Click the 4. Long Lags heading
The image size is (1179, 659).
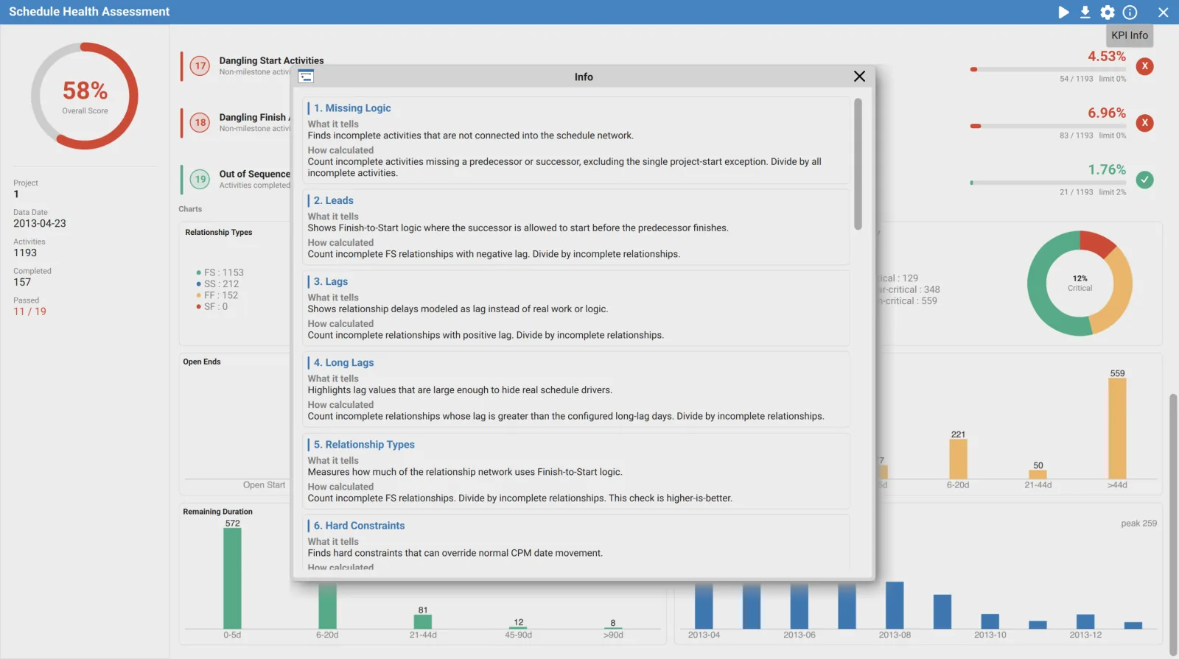[343, 363]
